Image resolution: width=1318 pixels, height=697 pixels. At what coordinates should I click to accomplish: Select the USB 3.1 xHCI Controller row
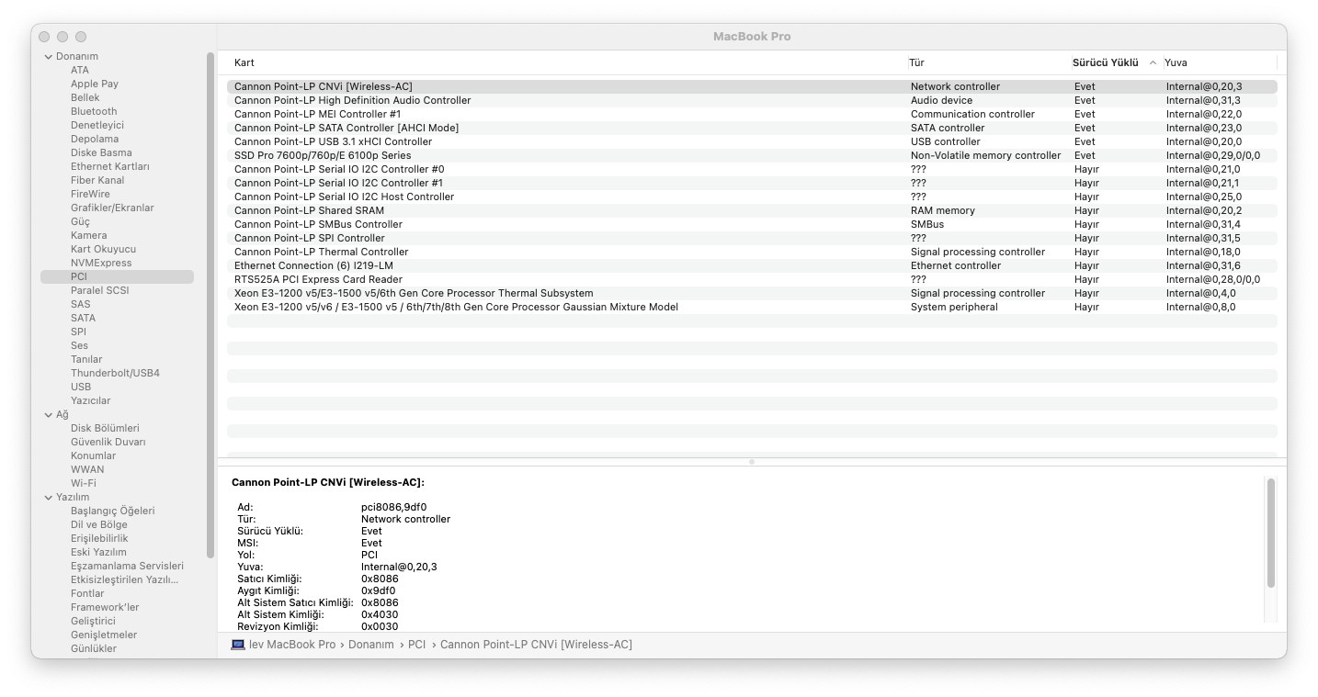[752, 141]
